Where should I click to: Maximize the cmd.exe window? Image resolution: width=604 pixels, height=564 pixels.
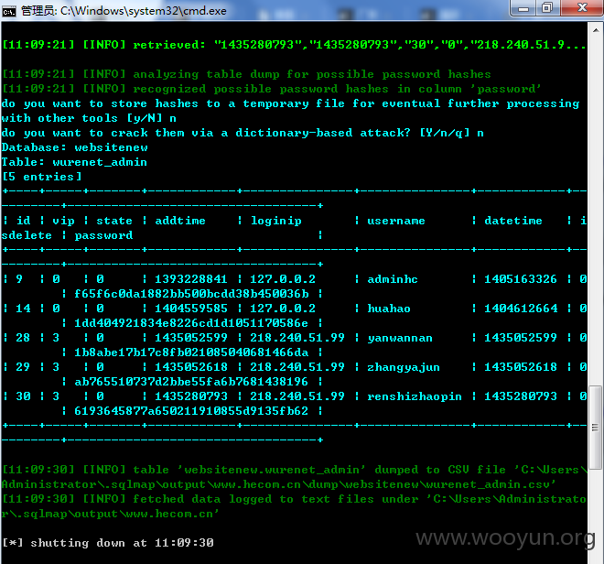(547, 8)
